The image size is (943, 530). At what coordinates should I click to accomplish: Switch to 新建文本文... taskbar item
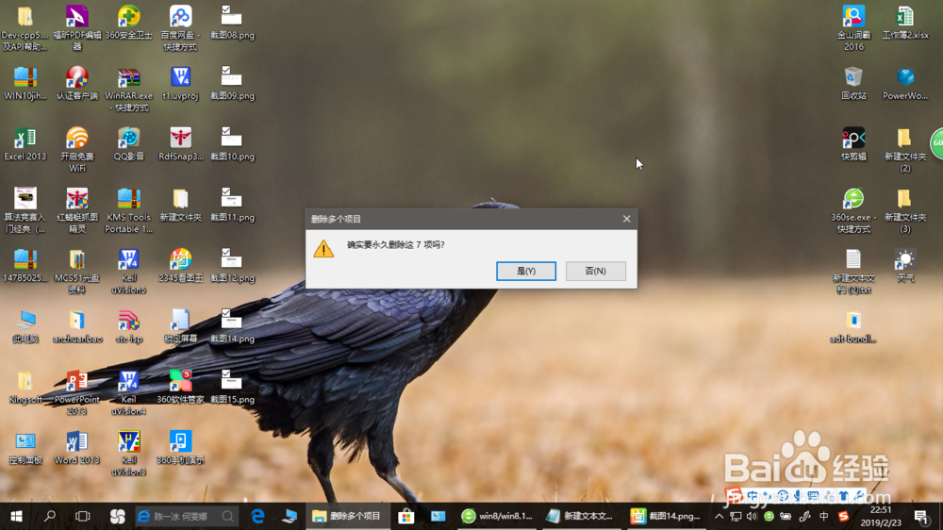[580, 516]
